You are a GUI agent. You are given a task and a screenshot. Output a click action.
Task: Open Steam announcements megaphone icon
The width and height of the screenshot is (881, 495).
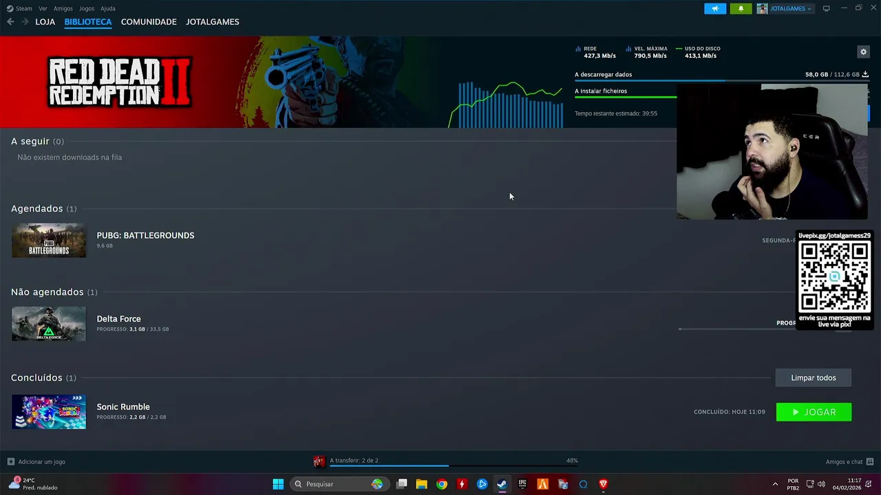pos(715,8)
